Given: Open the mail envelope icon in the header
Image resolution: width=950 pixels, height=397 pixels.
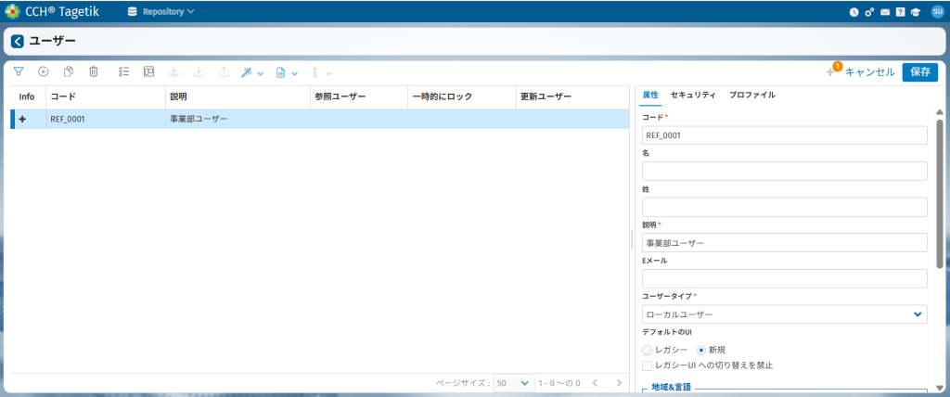Looking at the screenshot, I should point(885,12).
